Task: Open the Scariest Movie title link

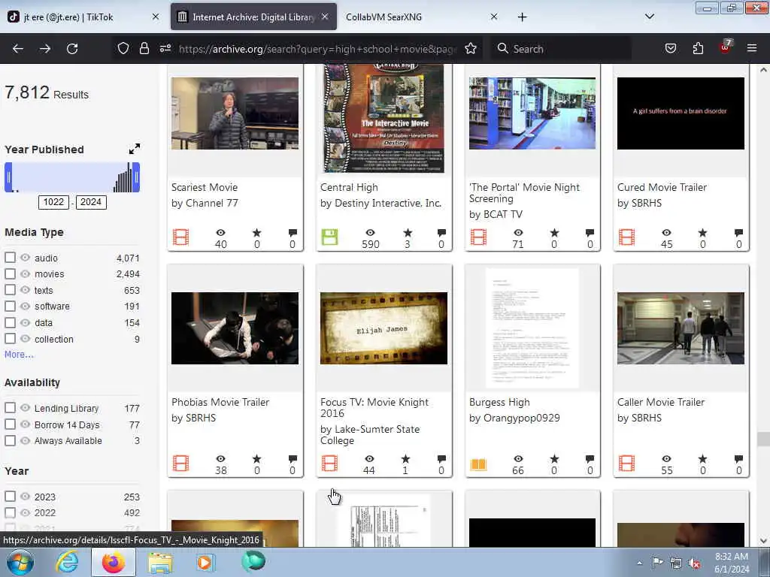Action: pos(205,187)
